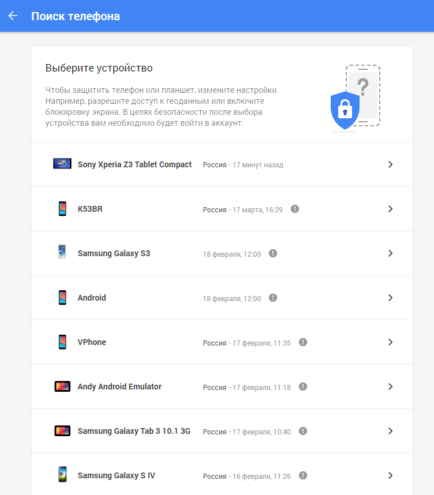Select the Android device name
The width and height of the screenshot is (434, 495).
[x=92, y=298]
